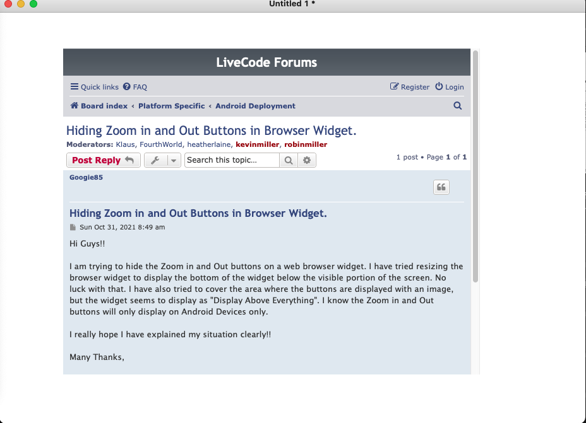This screenshot has width=586, height=423.
Task: Click the 'Many Thanks,' closing text
Action: (x=97, y=357)
